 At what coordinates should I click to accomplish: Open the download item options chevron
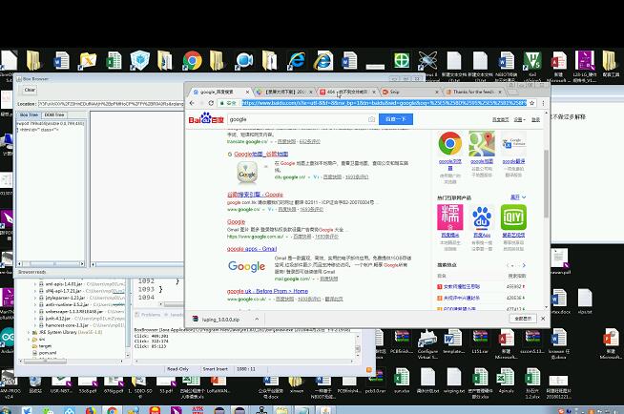point(257,319)
